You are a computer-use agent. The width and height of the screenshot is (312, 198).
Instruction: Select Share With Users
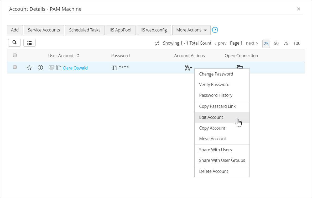(222, 150)
